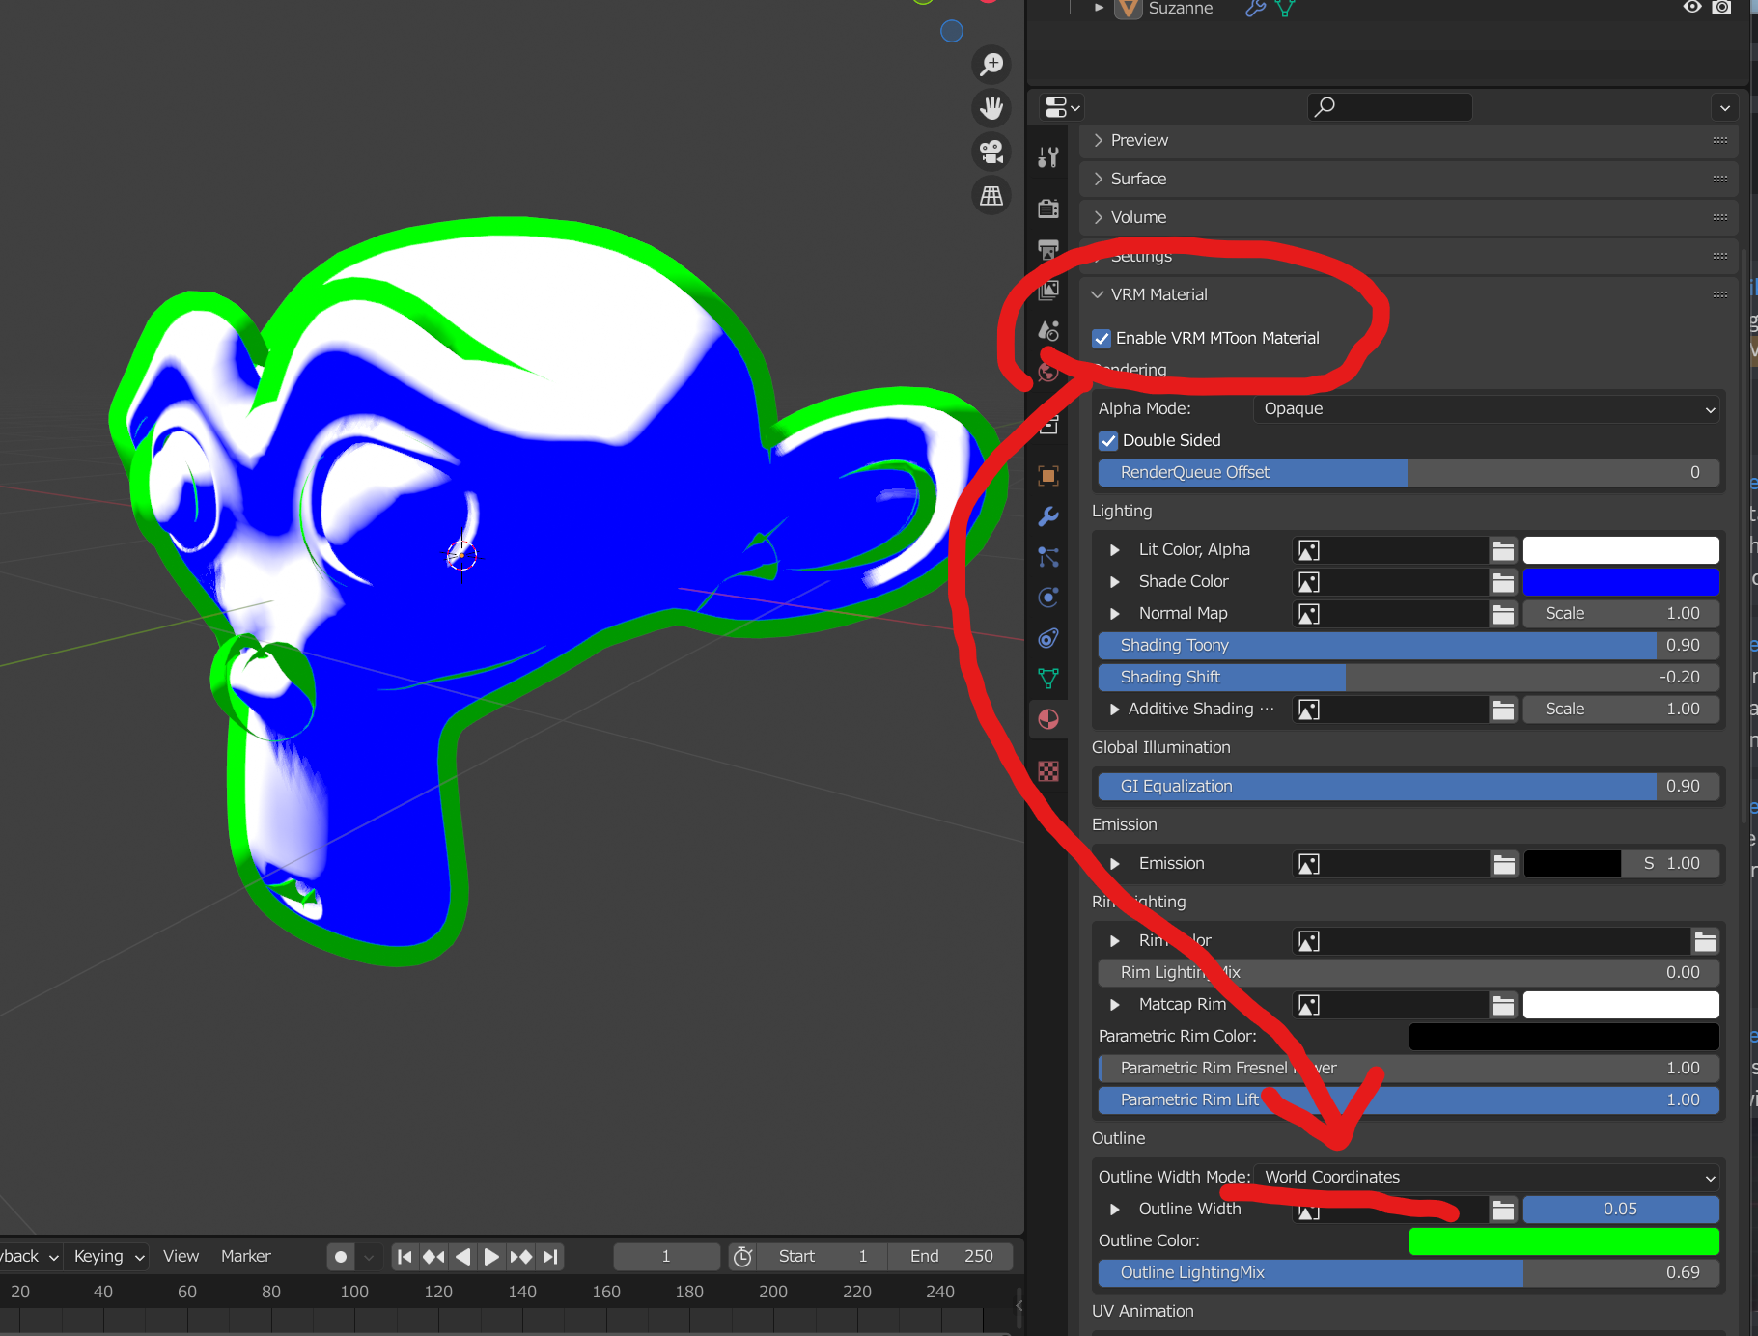Open the Material properties tab
The height and width of the screenshot is (1336, 1758).
tap(1048, 719)
